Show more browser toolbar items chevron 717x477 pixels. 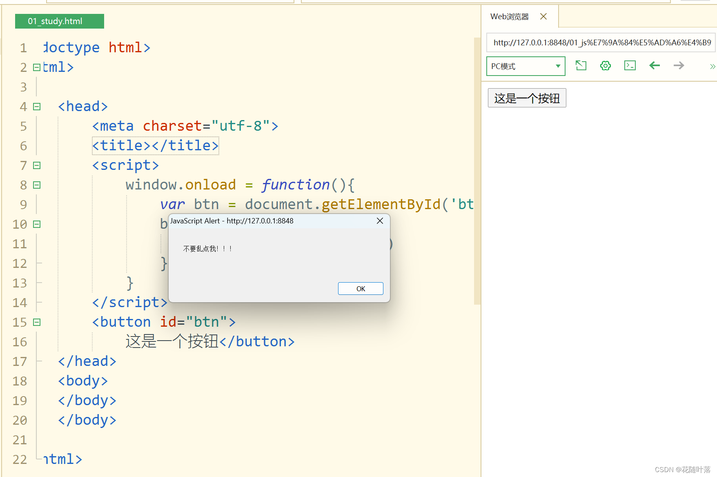[713, 67]
